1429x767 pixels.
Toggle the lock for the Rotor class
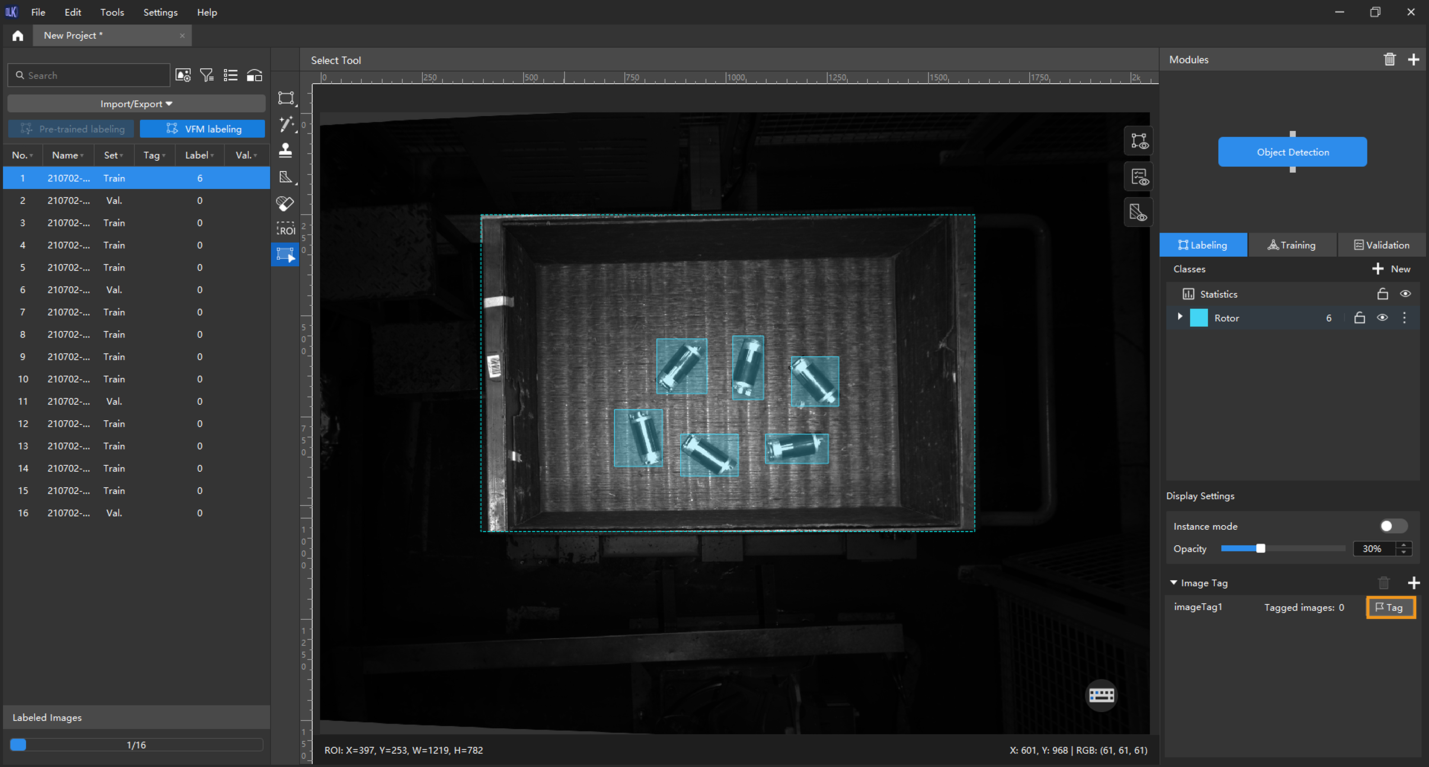(1359, 318)
